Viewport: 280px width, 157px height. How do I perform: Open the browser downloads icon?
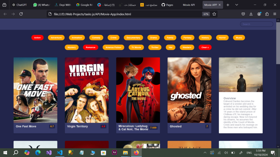(x=251, y=14)
